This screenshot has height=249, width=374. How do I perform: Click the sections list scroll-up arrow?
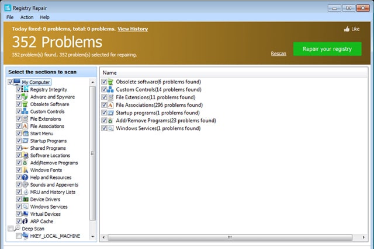click(x=93, y=82)
